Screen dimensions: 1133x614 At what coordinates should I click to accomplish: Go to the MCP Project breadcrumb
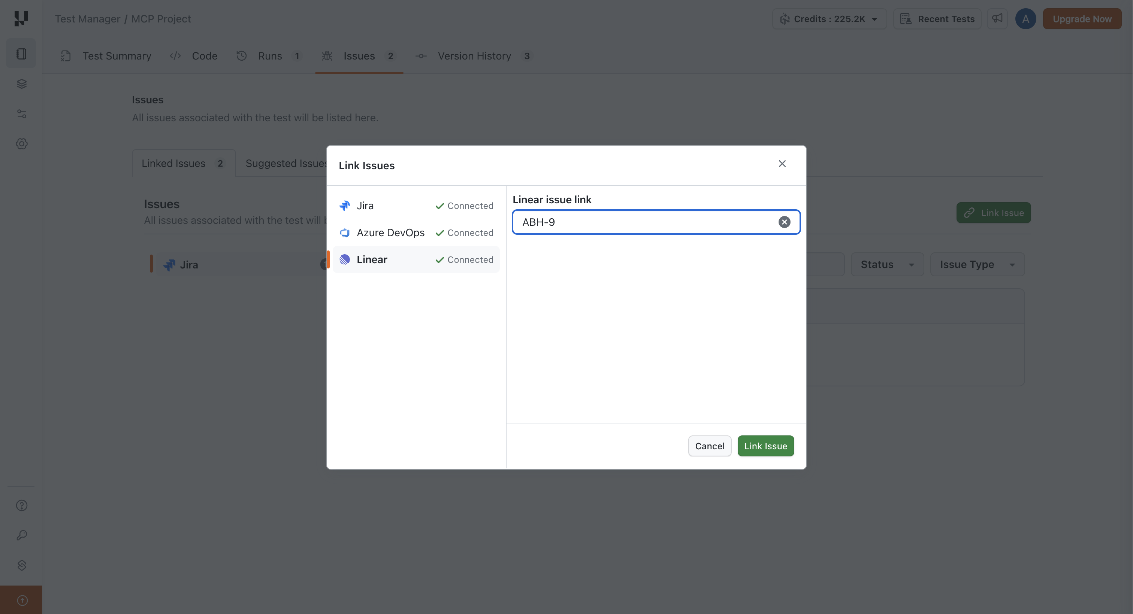pos(161,19)
